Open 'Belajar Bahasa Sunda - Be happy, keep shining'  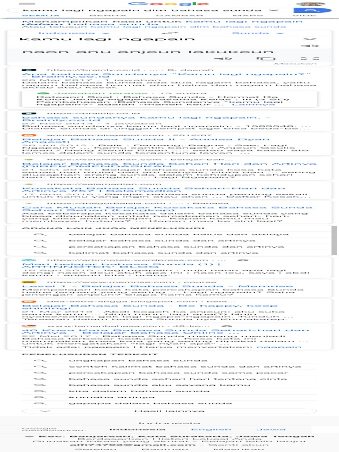click(x=150, y=307)
